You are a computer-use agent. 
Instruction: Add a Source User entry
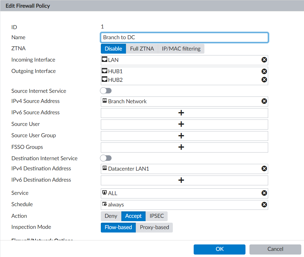pyautogui.click(x=181, y=124)
